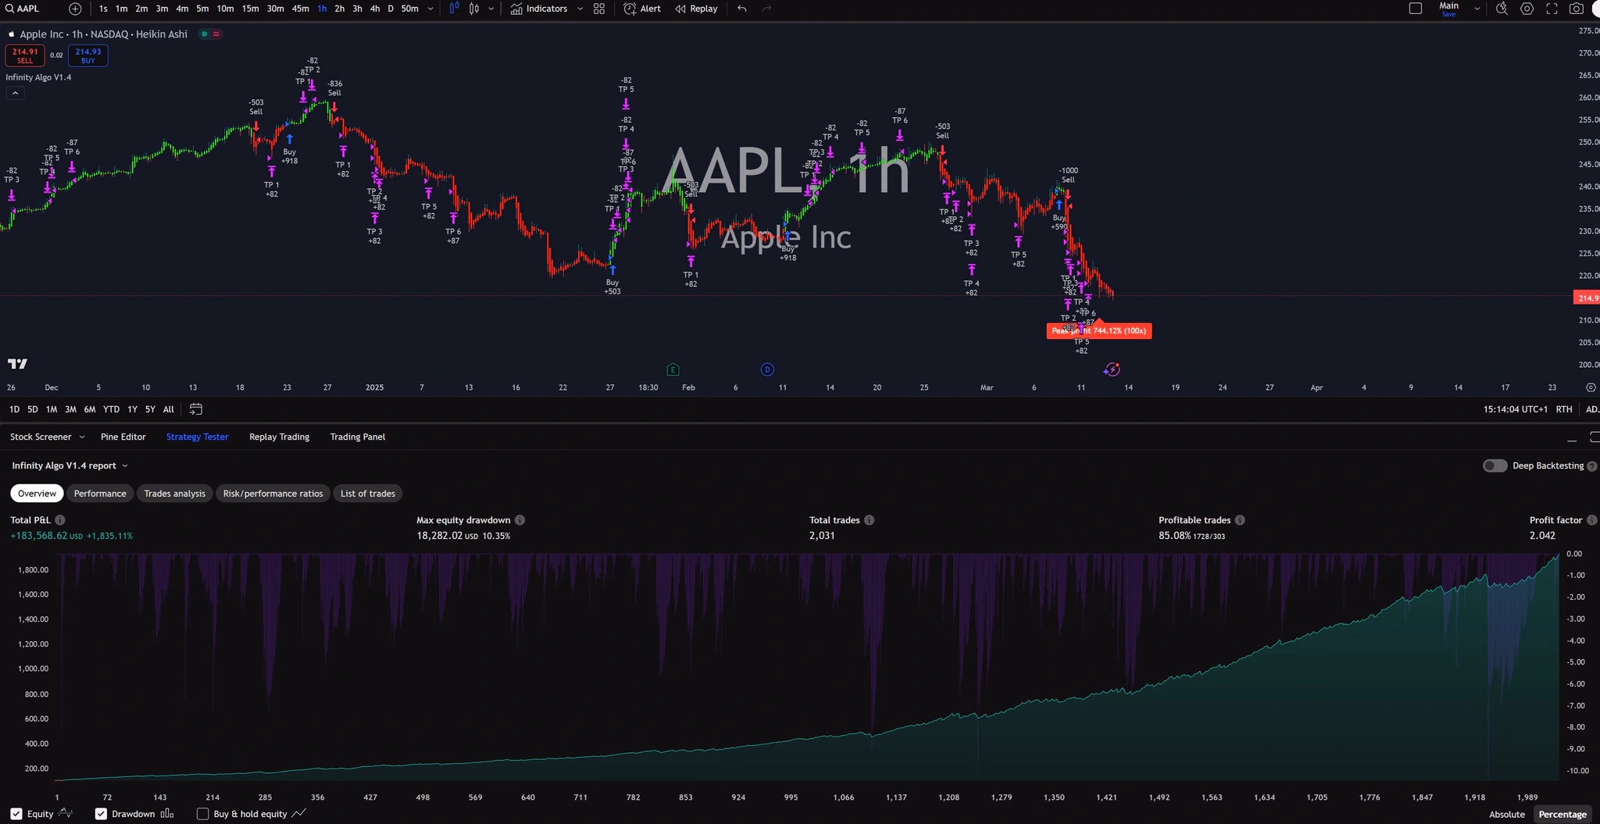Screen dimensions: 1600x824
Task: Switch to the Pine Editor tab
Action: click(x=123, y=437)
